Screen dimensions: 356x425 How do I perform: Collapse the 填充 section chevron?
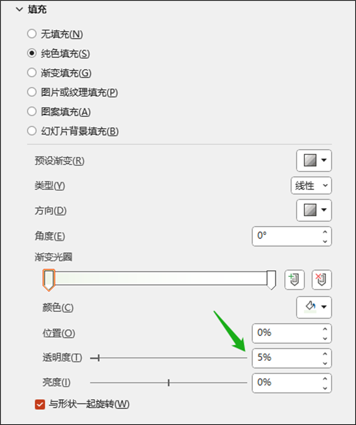point(19,10)
